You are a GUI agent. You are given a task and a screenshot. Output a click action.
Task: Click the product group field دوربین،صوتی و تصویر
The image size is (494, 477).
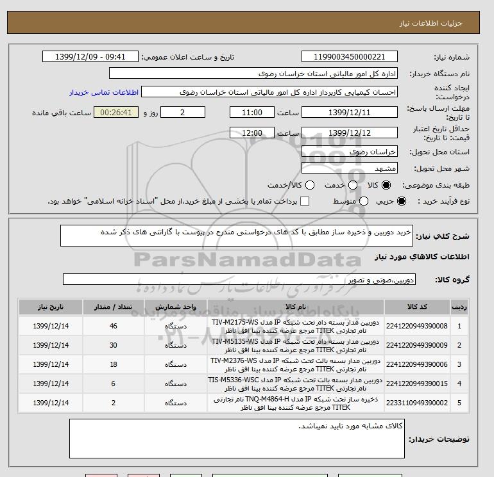tap(239, 279)
